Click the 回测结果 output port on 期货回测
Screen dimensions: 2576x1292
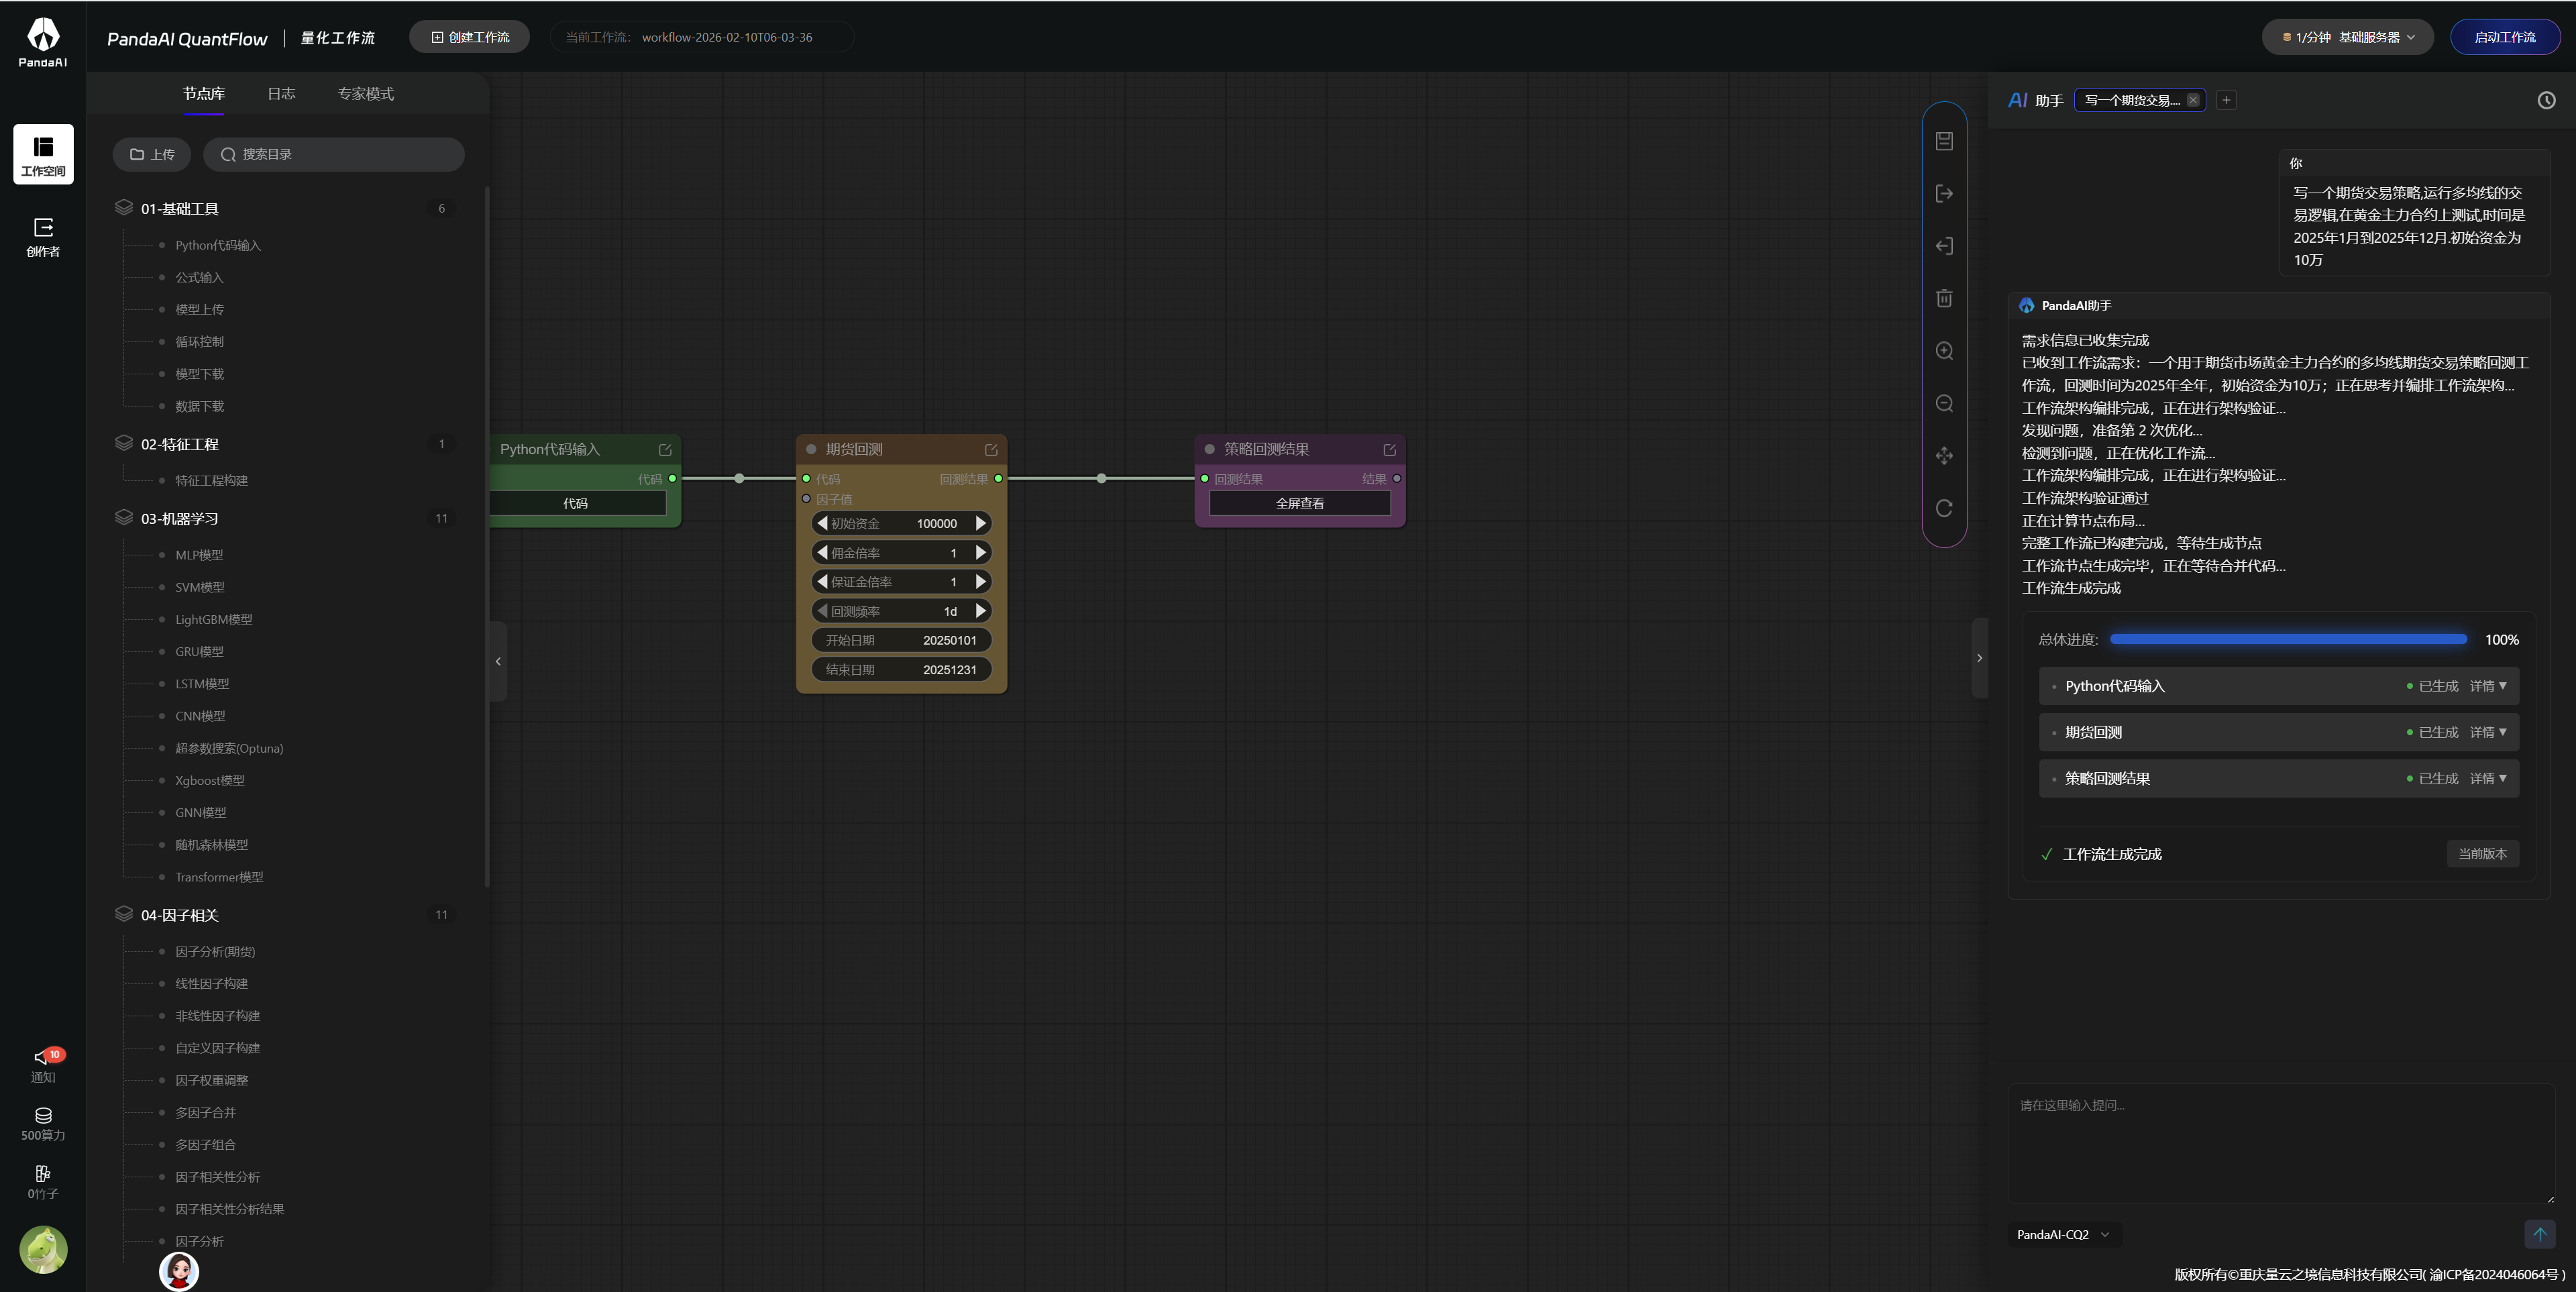pyautogui.click(x=998, y=478)
